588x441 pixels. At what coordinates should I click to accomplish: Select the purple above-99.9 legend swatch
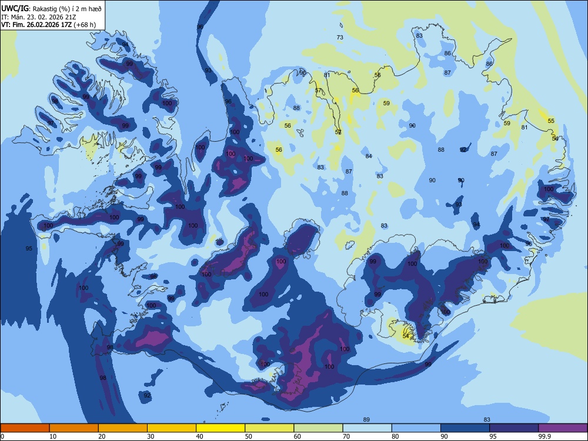point(563,428)
